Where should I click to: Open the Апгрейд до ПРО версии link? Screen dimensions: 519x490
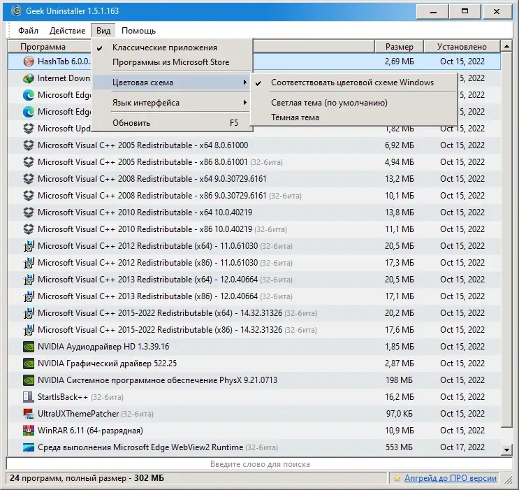(450, 478)
